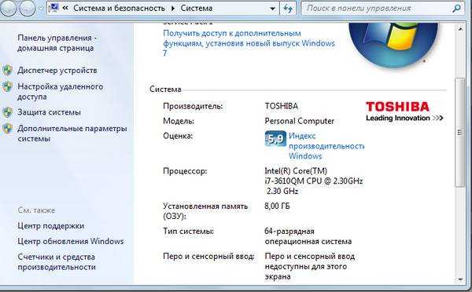This screenshot has height=292, width=472.
Task: Click the 5,9 performance score badge
Action: click(275, 138)
